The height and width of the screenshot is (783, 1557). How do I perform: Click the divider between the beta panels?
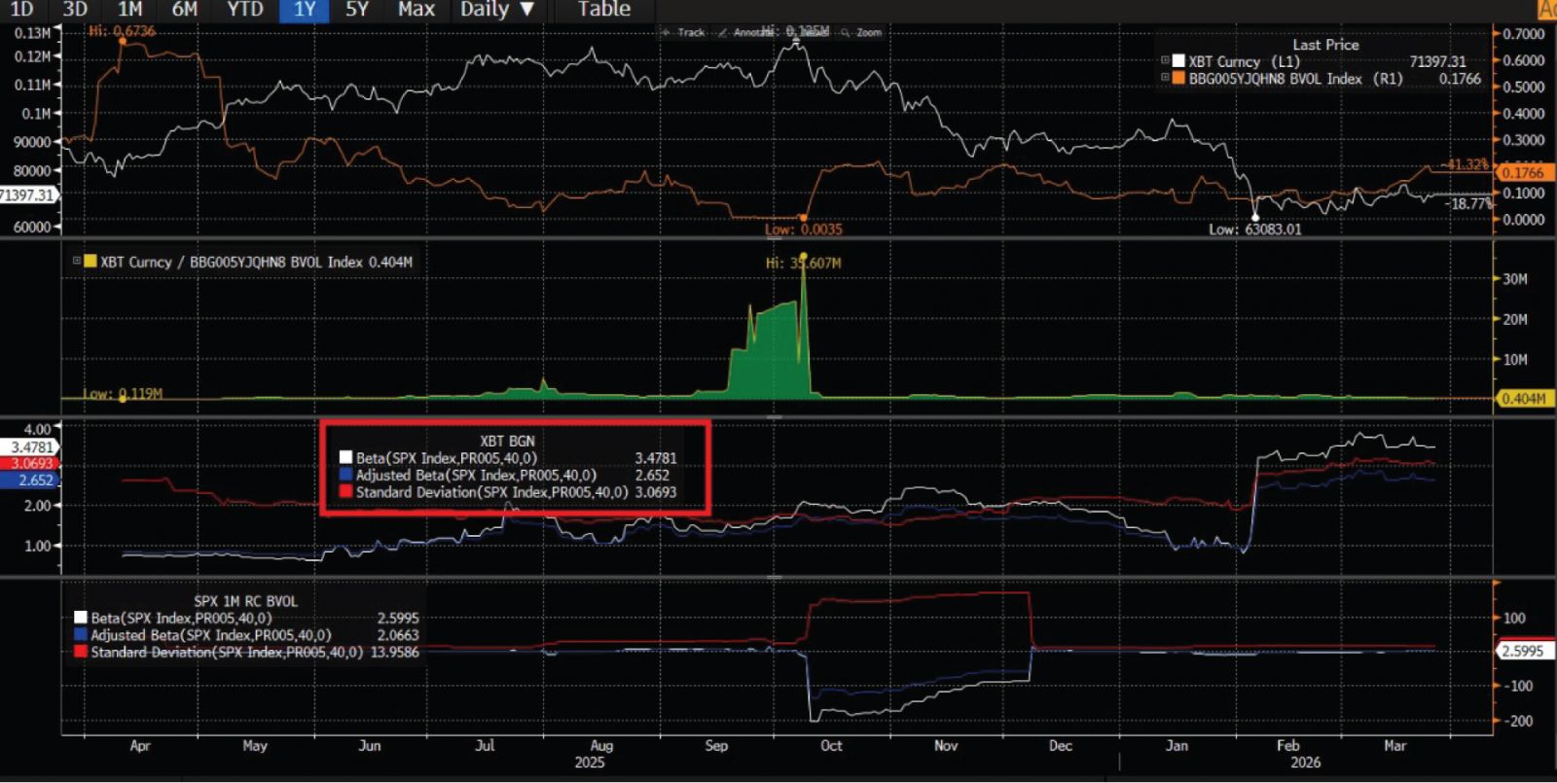776,577
